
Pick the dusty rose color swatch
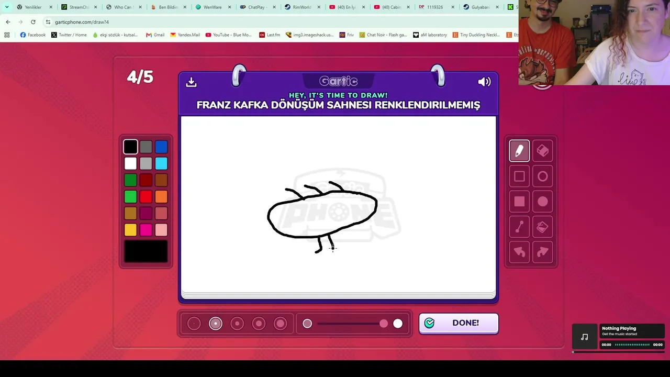pyautogui.click(x=161, y=213)
